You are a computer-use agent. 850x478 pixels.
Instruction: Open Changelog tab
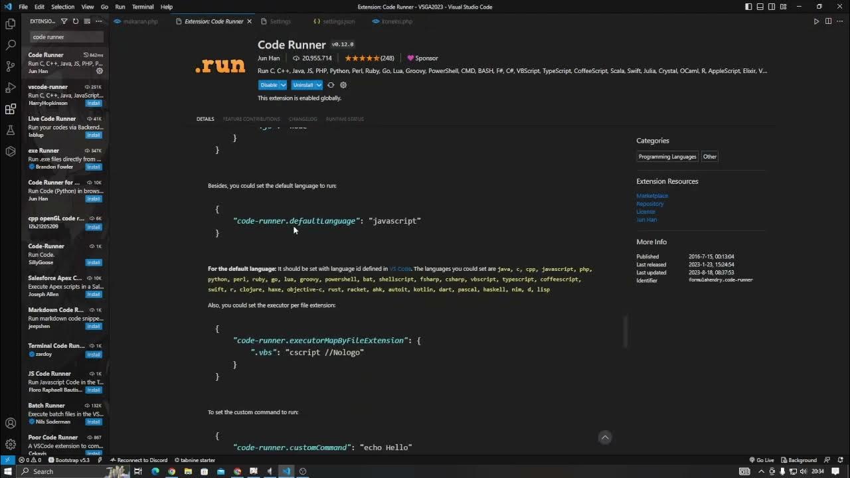pos(303,119)
